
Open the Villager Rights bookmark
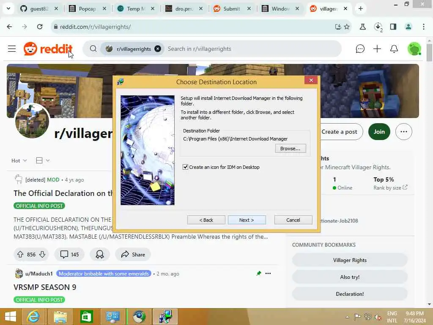tap(350, 260)
